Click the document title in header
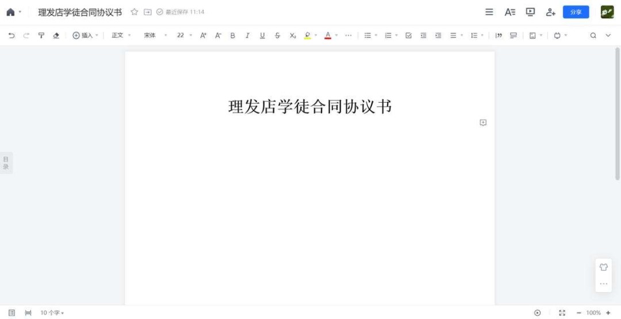The width and height of the screenshot is (621, 319). 80,12
